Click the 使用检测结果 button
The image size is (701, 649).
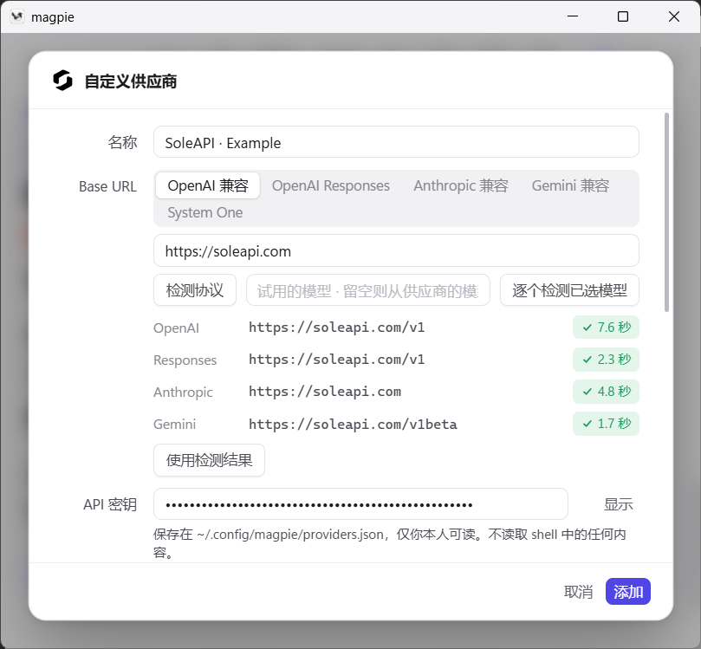209,460
